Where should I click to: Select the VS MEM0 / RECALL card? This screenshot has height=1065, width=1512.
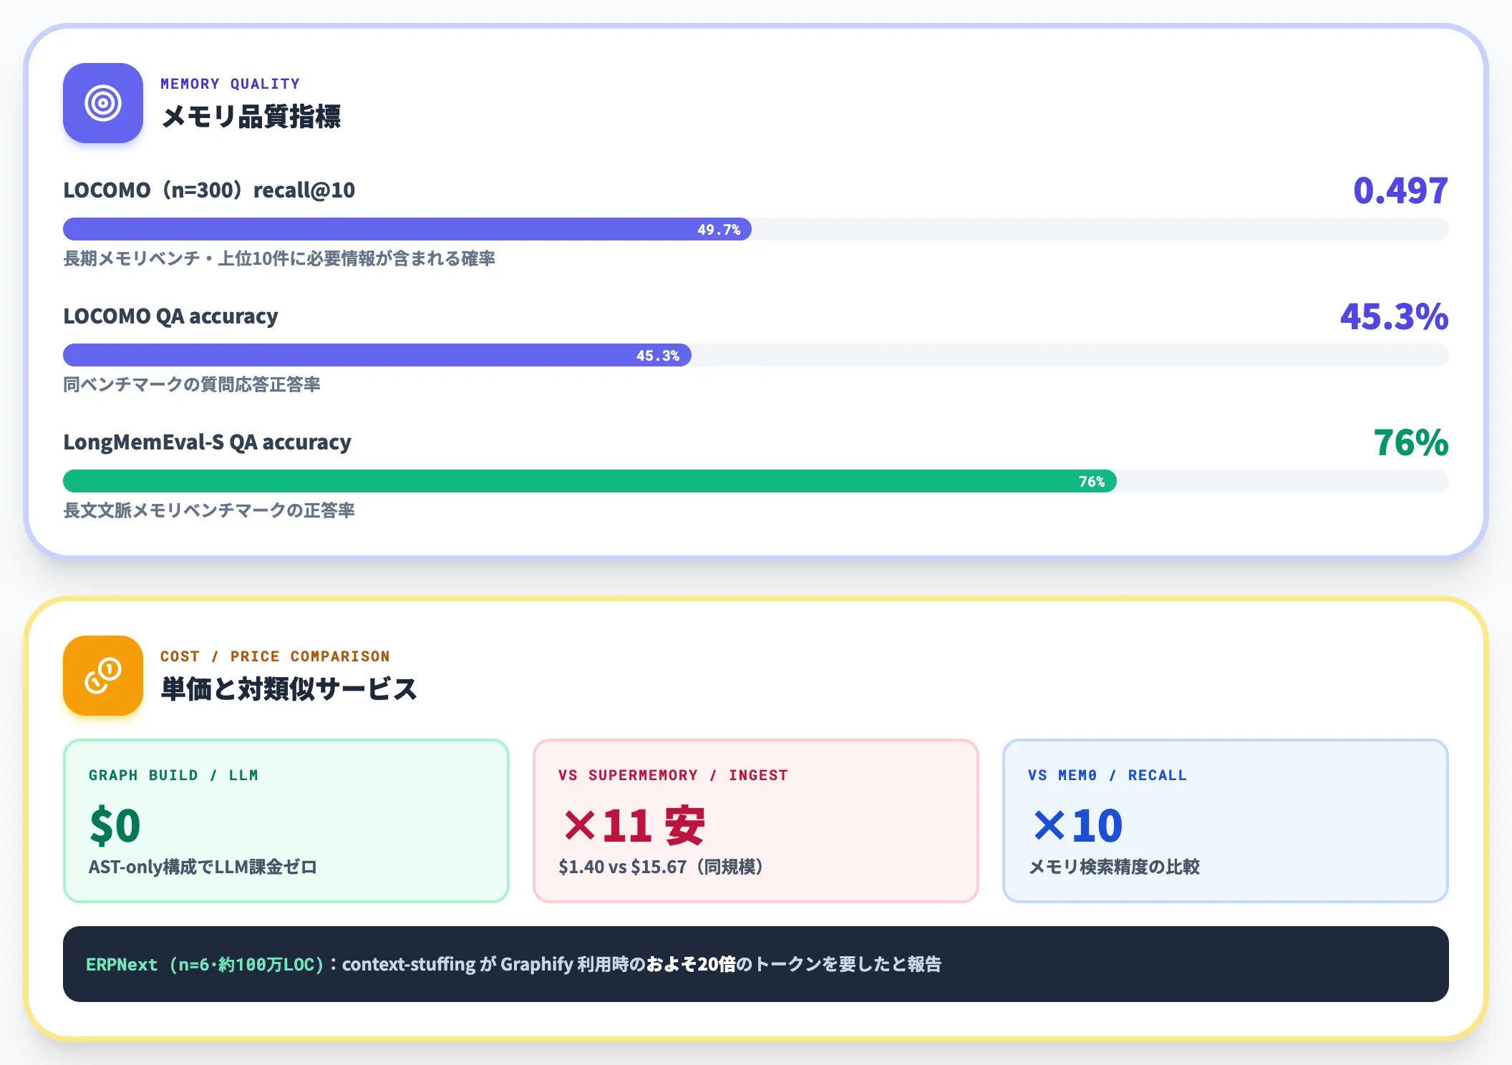point(1226,821)
